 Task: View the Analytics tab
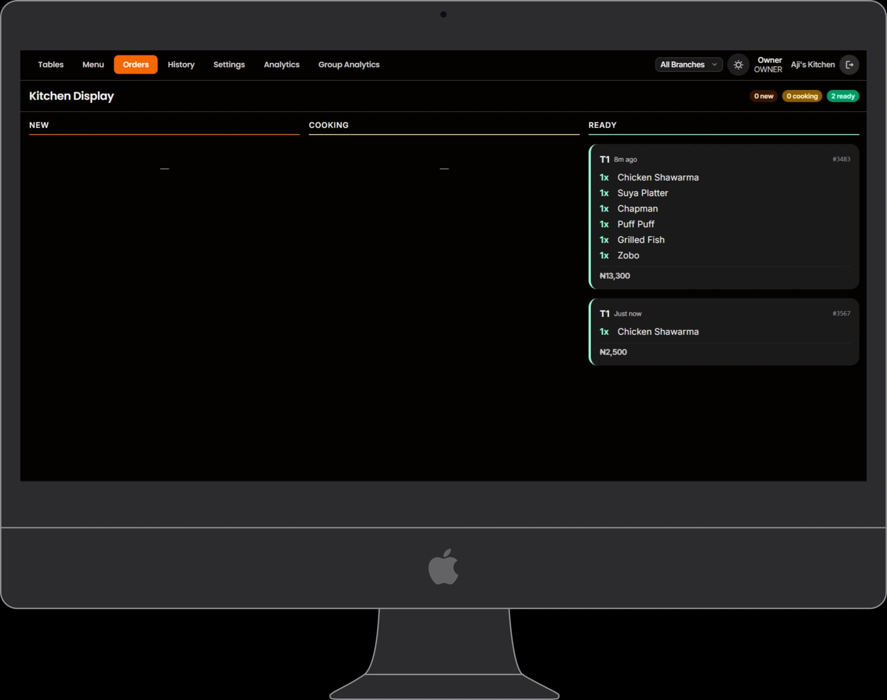(281, 65)
